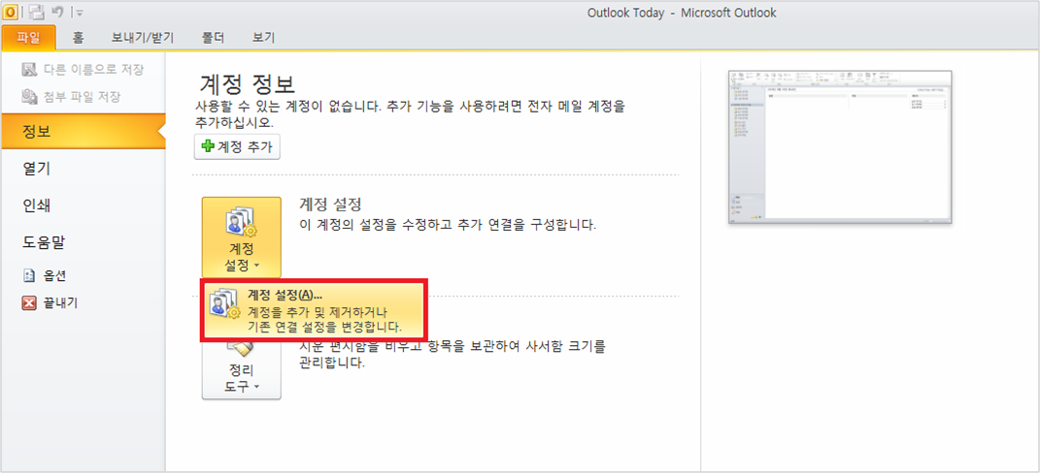Click the 계정 설정 section heading text

pos(330,204)
